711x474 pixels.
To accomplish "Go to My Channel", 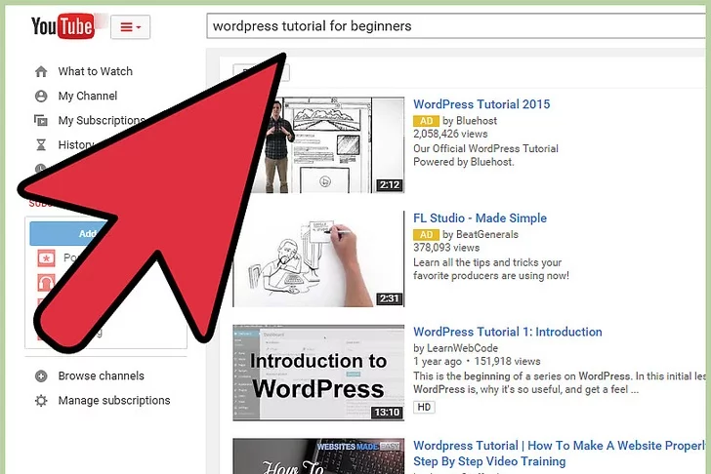I will (88, 96).
